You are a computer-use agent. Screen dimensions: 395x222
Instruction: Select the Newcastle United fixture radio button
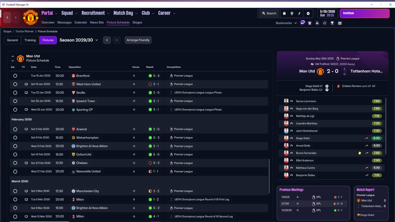coord(15,171)
